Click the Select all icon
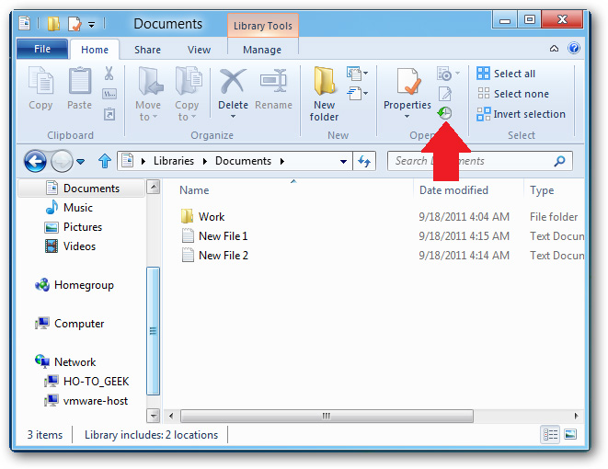This screenshot has height=469, width=608. pyautogui.click(x=483, y=74)
